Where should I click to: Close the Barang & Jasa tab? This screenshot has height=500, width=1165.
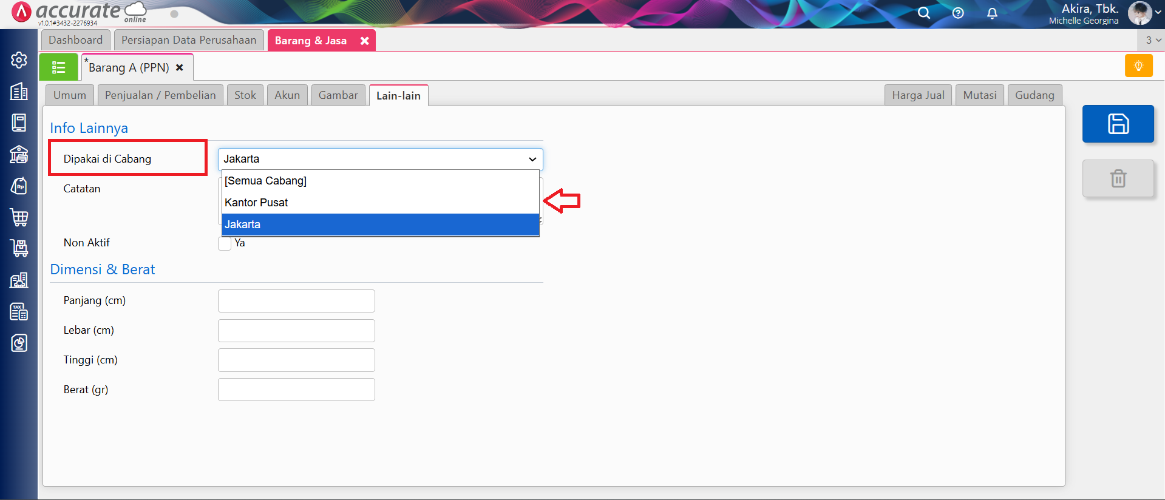365,41
